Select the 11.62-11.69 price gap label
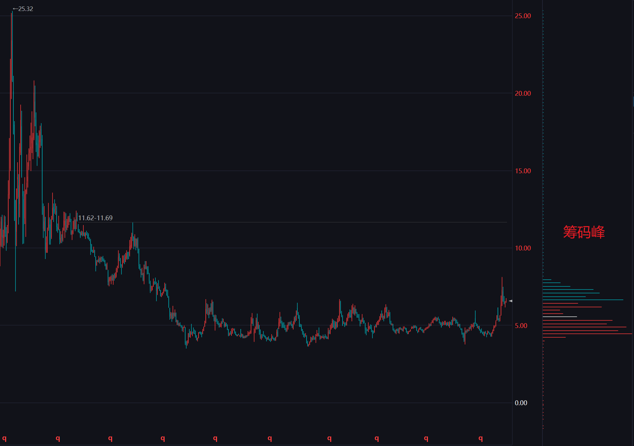Screen dimensions: 634x446 pos(95,218)
